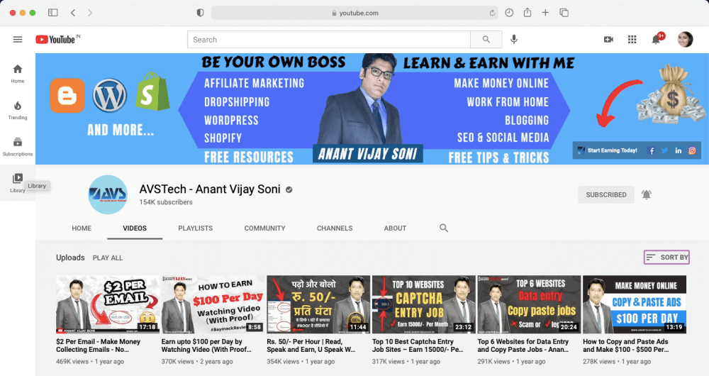Open the Sort By dropdown
The image size is (709, 376).
(667, 257)
